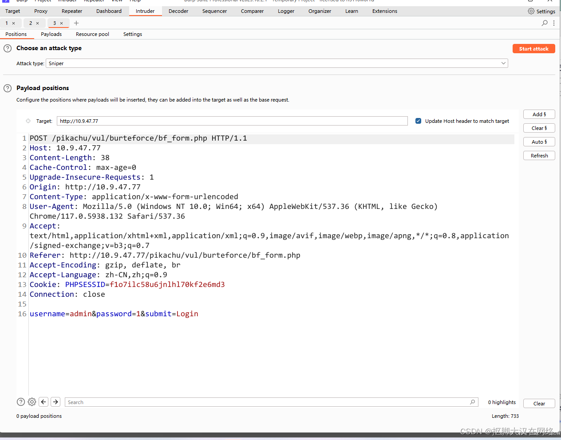Toggle Update Host header to match target
This screenshot has width=561, height=440.
(x=418, y=121)
